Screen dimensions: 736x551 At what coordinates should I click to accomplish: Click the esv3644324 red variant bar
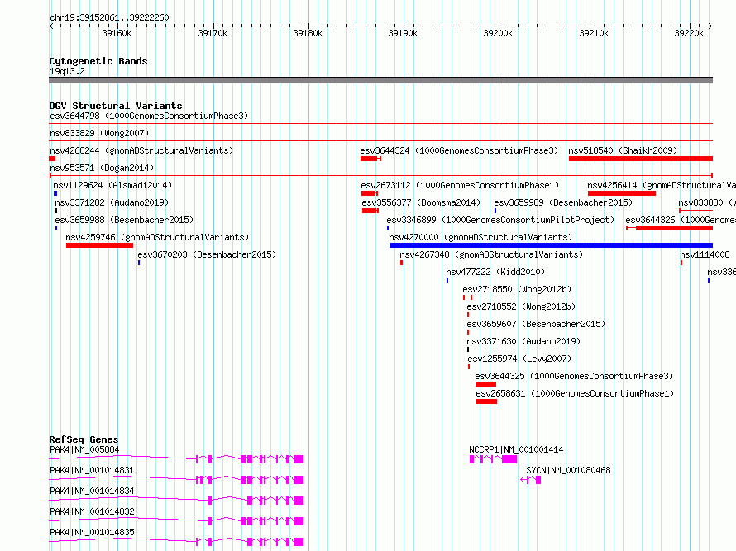pyautogui.click(x=369, y=159)
